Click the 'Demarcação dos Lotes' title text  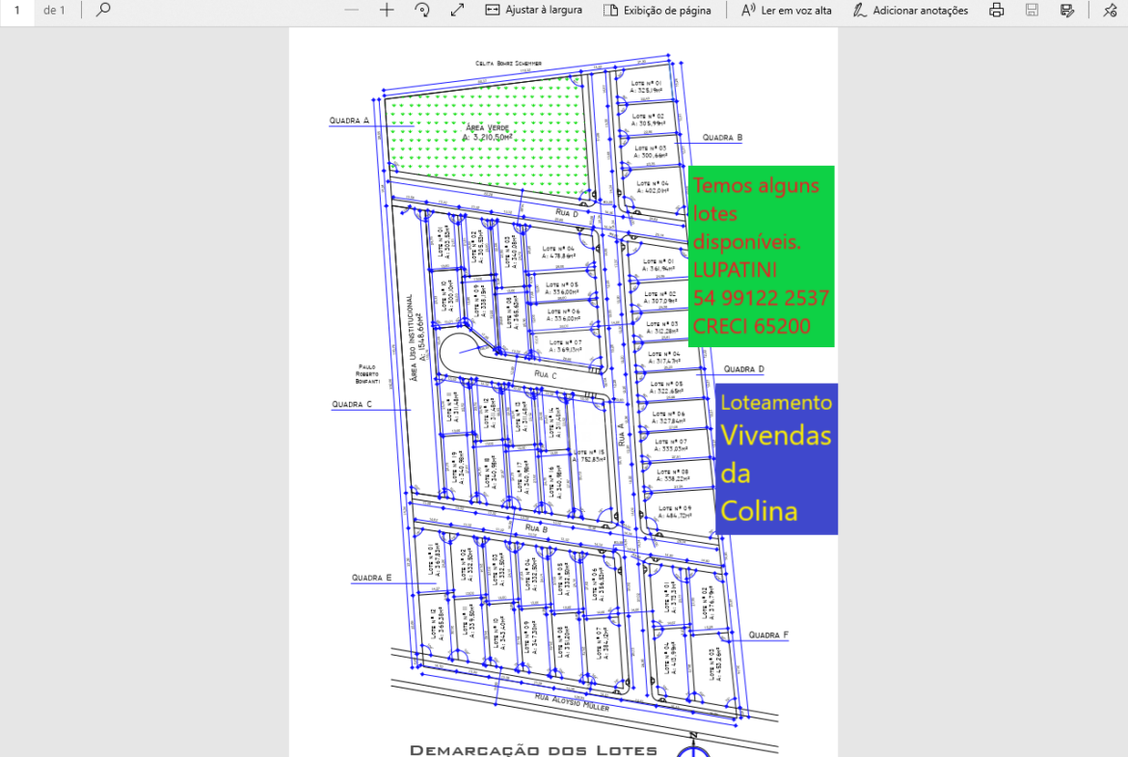533,749
